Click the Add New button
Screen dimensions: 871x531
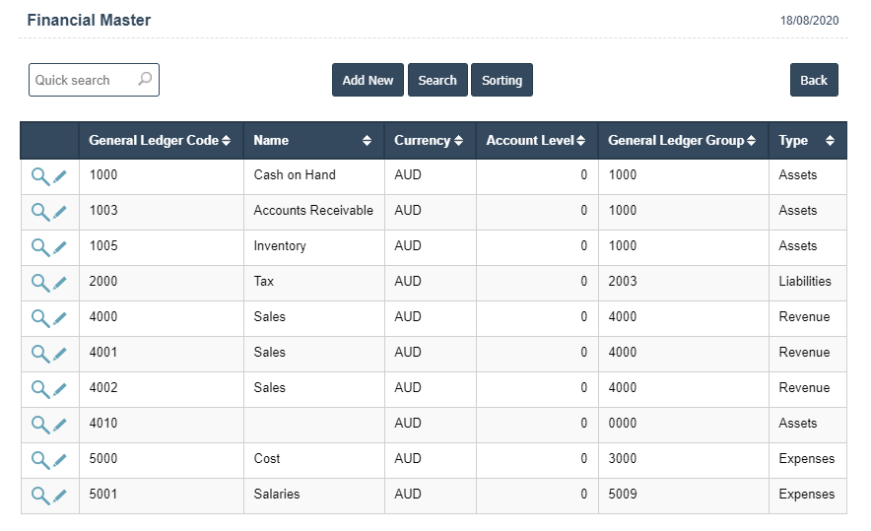point(368,80)
